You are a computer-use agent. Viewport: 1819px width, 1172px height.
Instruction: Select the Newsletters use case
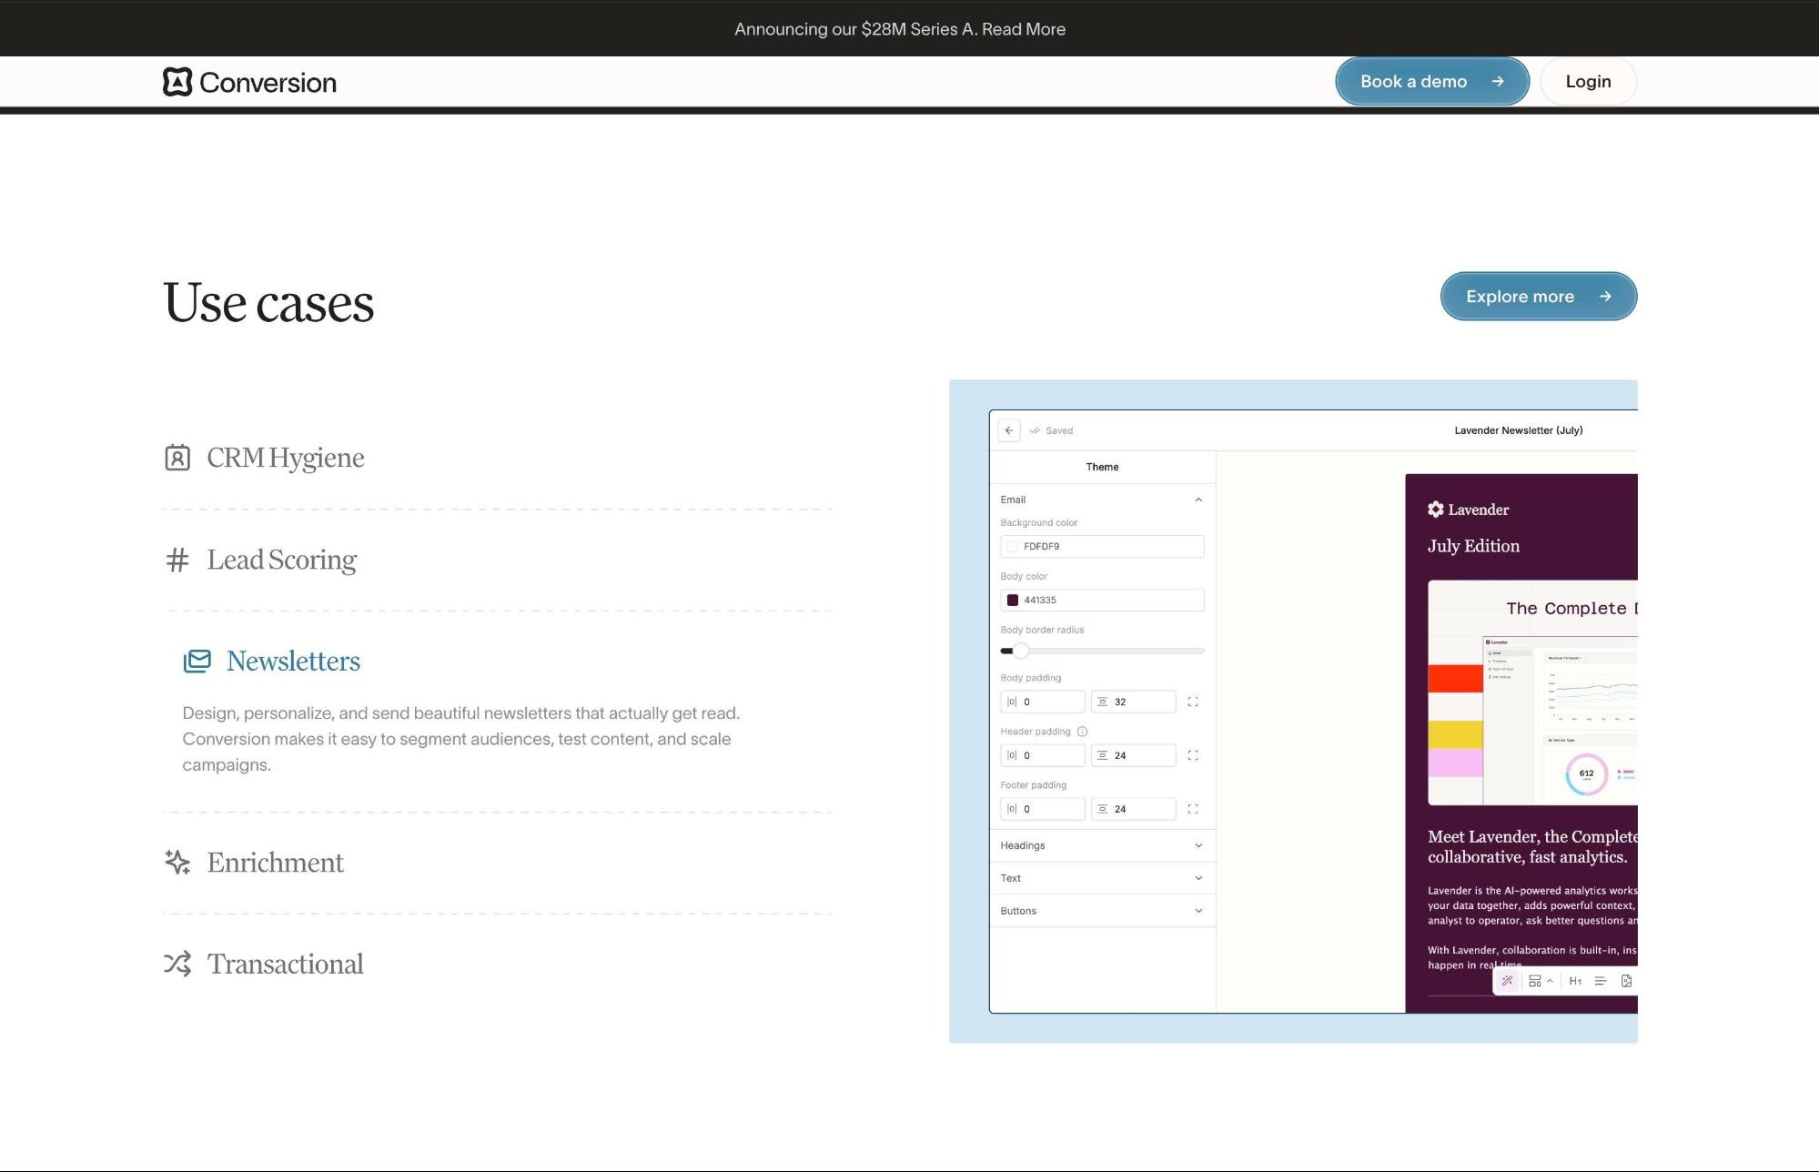click(x=293, y=662)
